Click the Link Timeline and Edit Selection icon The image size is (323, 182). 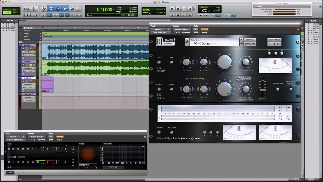[x=67, y=15]
